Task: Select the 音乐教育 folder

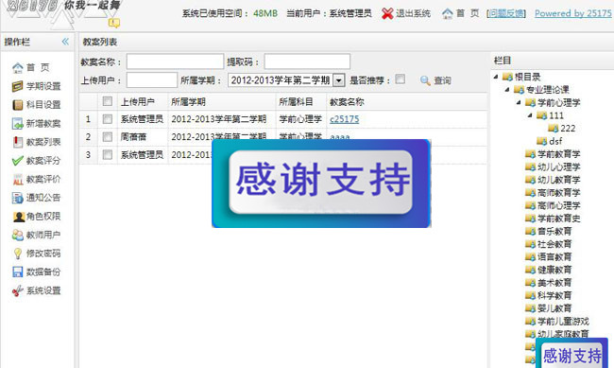Action: coord(548,231)
